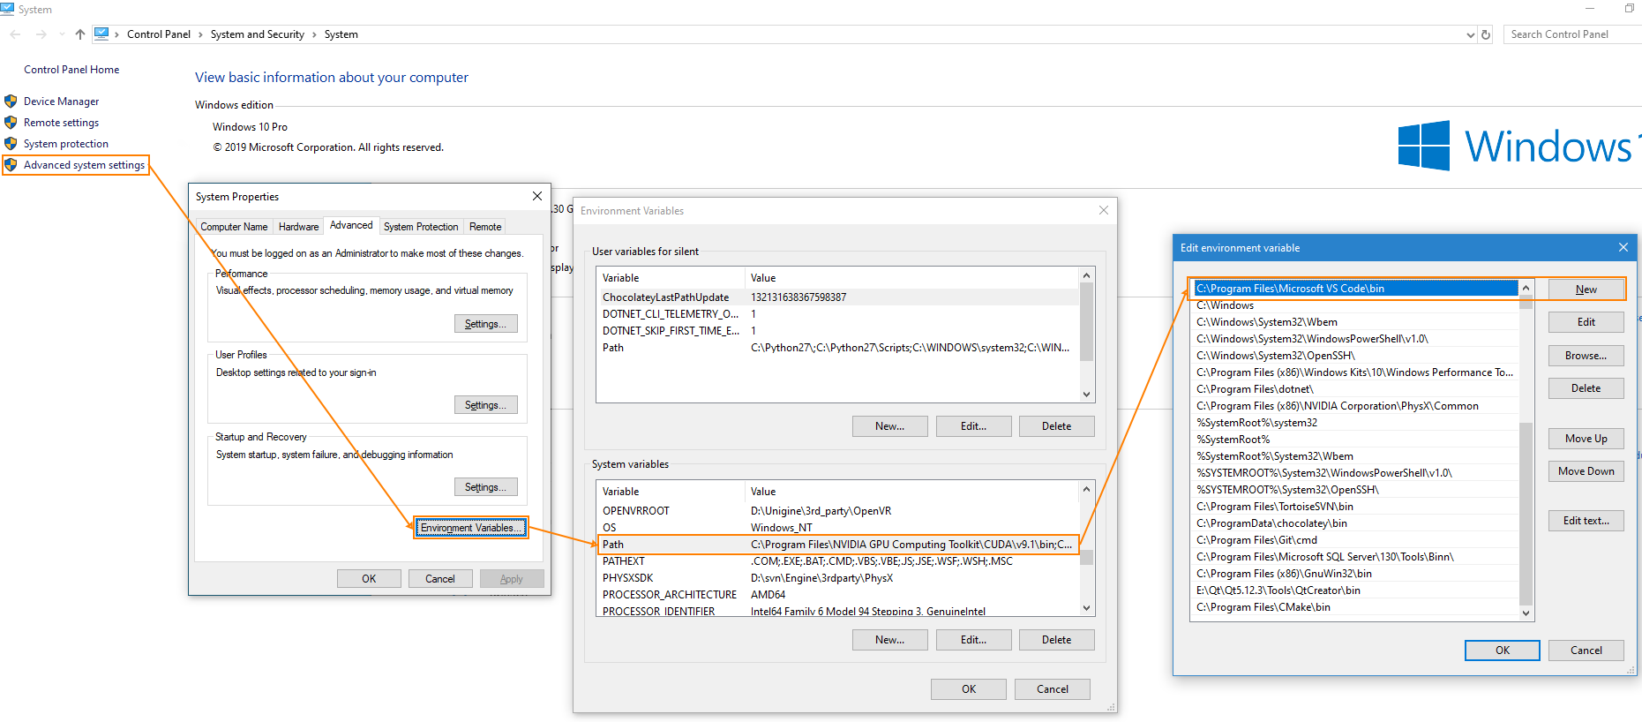This screenshot has height=722, width=1642.
Task: Click System and Security breadcrumb
Action: click(x=257, y=34)
